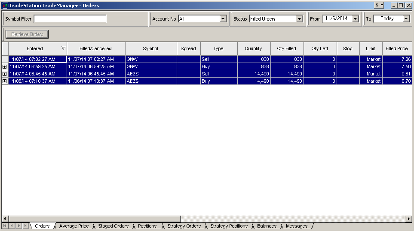The height and width of the screenshot is (231, 414).
Task: Open the From date picker dropdown
Action: click(x=355, y=19)
